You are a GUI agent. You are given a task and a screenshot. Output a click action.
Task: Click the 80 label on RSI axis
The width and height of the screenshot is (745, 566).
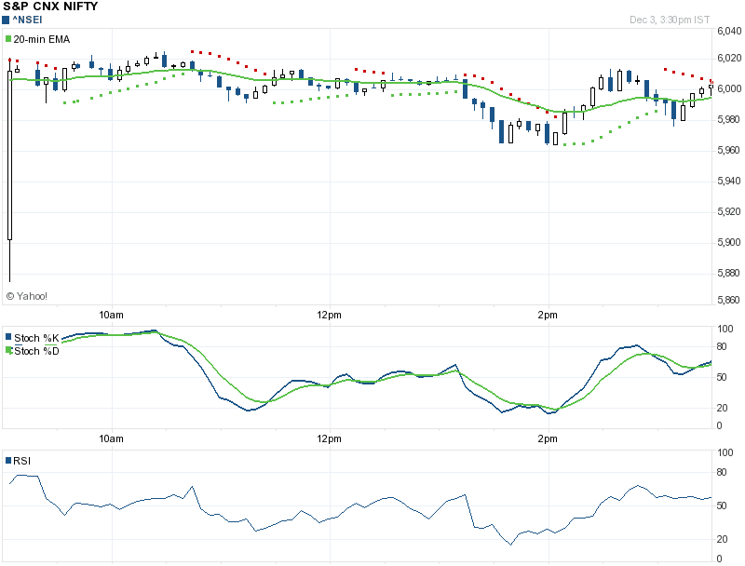pyautogui.click(x=722, y=473)
